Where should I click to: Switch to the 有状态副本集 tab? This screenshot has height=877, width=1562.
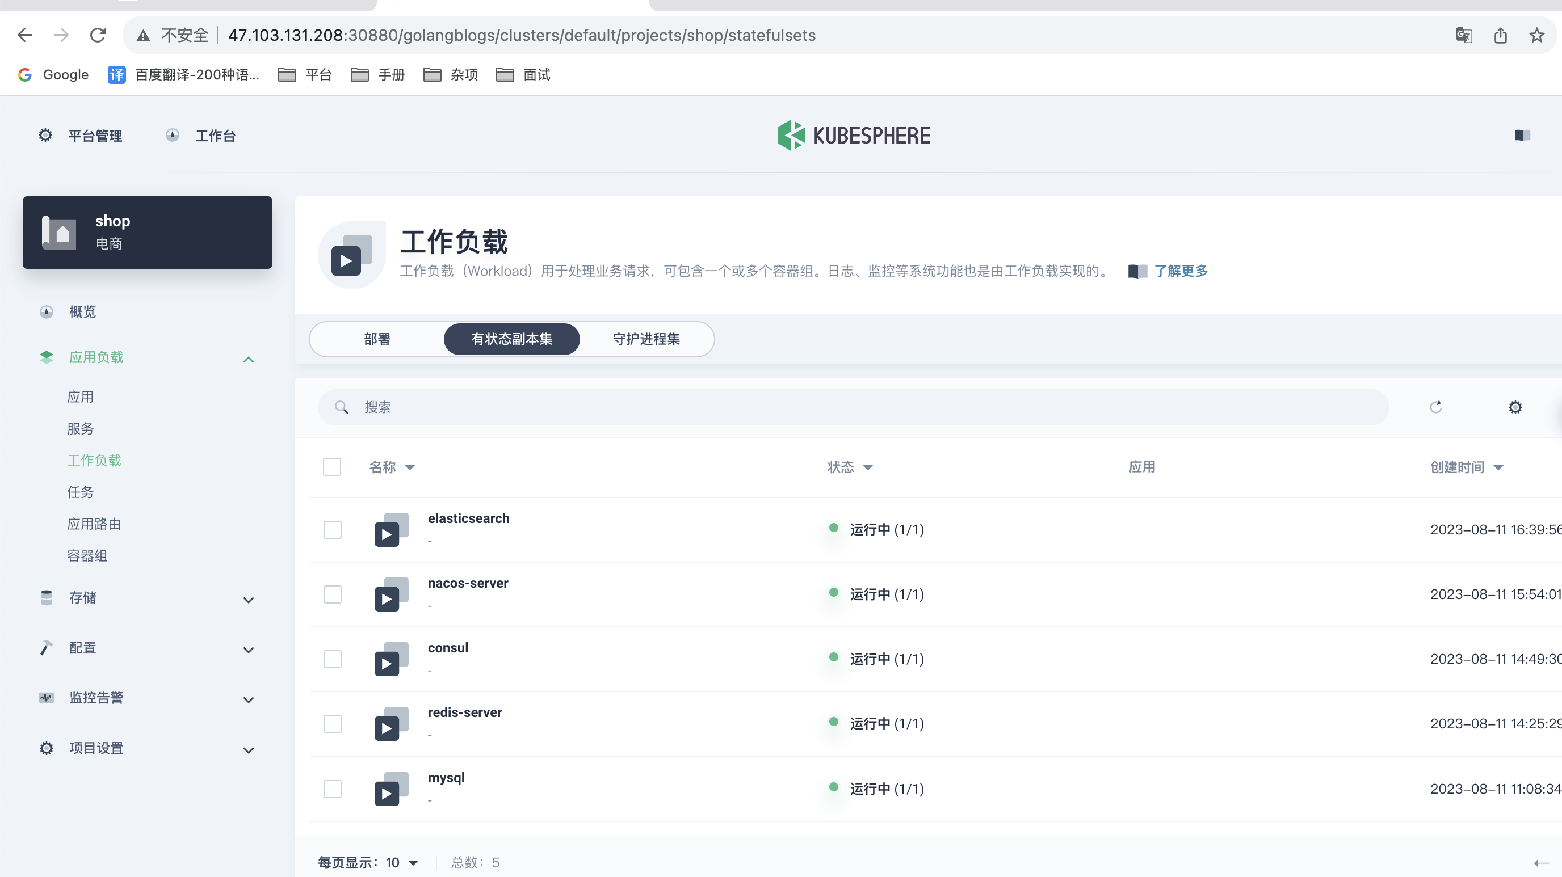click(512, 339)
